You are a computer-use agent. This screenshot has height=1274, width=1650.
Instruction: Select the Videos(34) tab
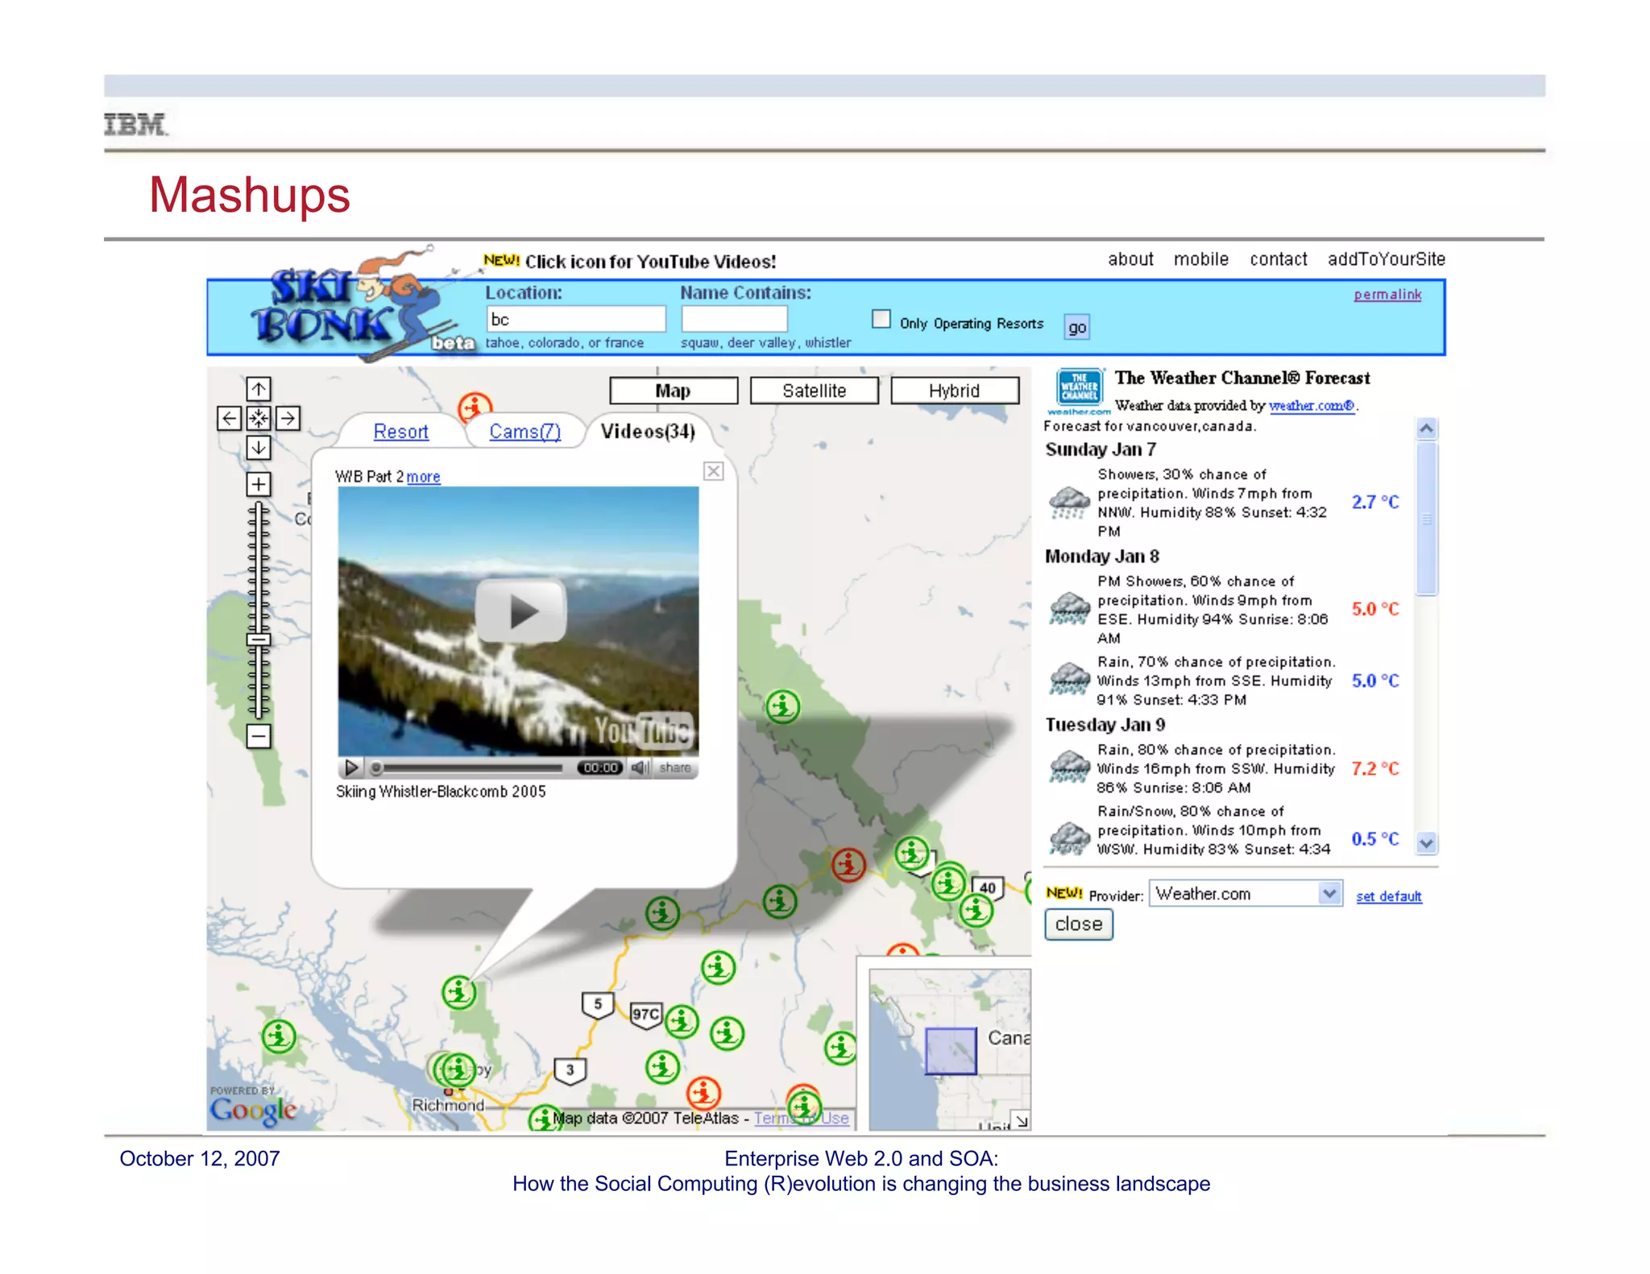(648, 432)
